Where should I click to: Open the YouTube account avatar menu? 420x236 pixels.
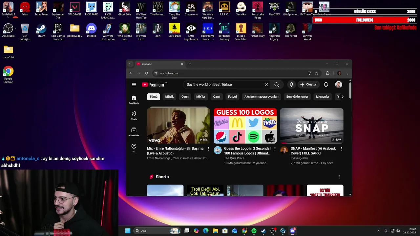(339, 85)
